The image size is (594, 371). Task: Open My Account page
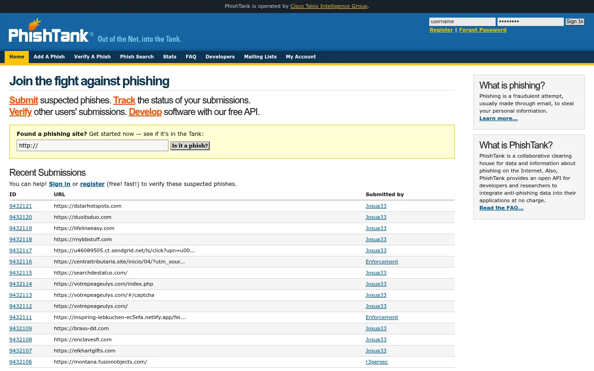point(301,57)
